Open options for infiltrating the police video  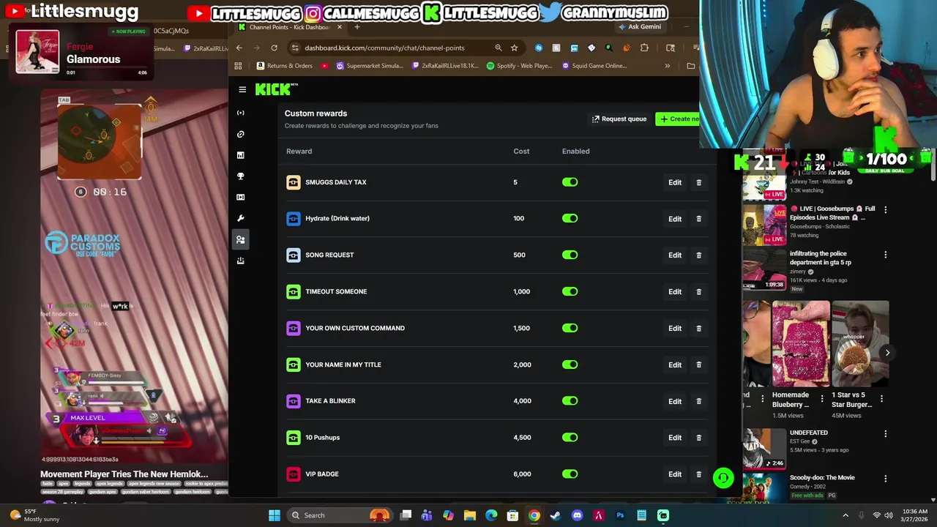click(885, 255)
